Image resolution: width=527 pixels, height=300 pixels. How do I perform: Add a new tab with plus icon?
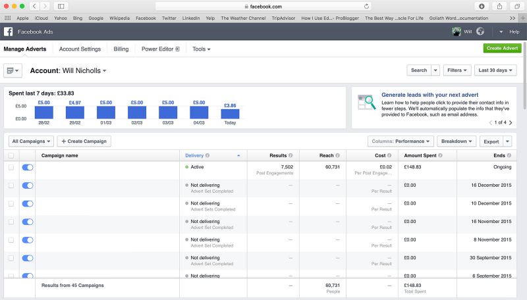tap(522, 18)
